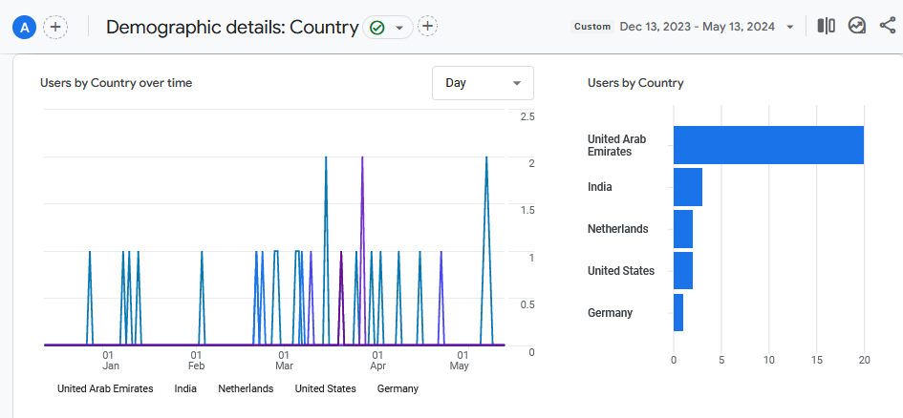Open the Insights chart icon
Viewport: 903px width, 418px height.
click(x=856, y=26)
